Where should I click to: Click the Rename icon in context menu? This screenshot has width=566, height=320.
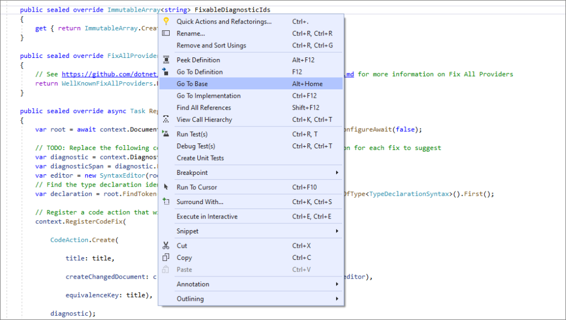tap(166, 34)
